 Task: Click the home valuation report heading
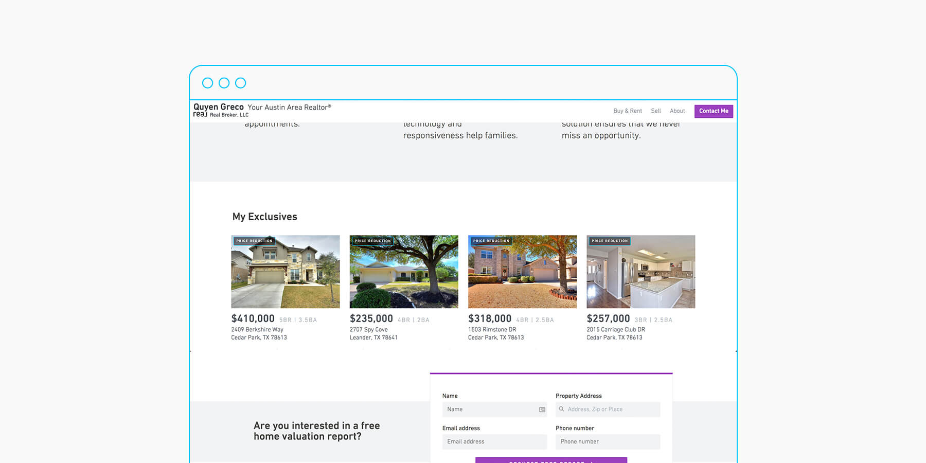(x=317, y=431)
